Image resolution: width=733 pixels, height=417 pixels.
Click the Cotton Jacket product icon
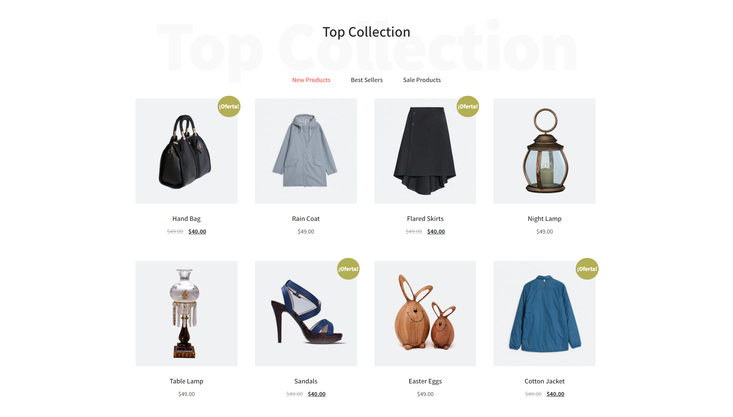(545, 313)
